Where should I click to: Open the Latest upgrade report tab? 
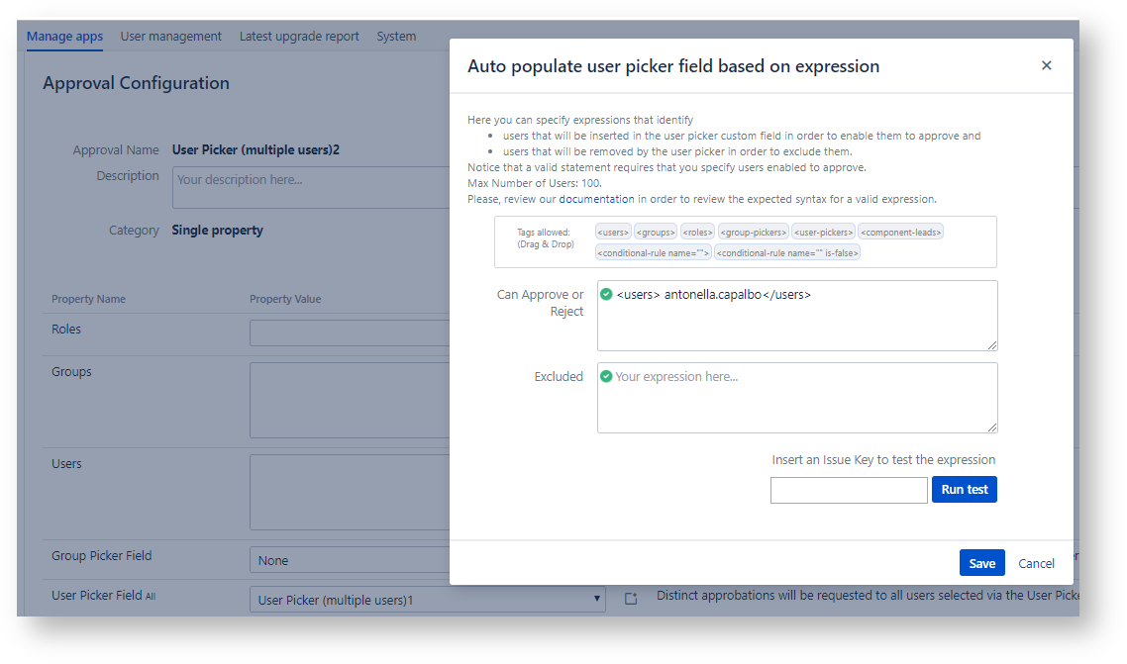[299, 37]
